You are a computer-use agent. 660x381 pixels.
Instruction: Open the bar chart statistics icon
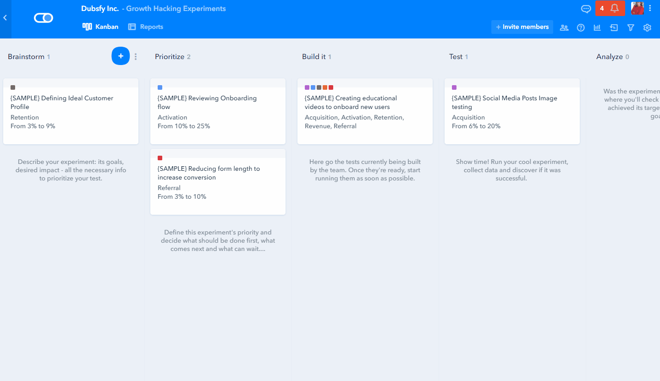tap(597, 27)
